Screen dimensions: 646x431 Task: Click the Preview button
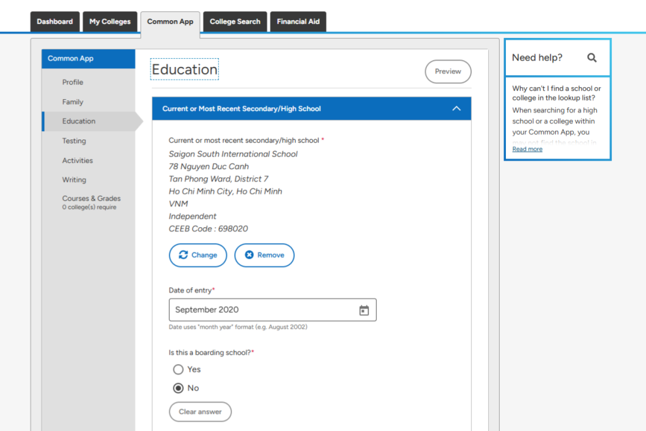(448, 71)
